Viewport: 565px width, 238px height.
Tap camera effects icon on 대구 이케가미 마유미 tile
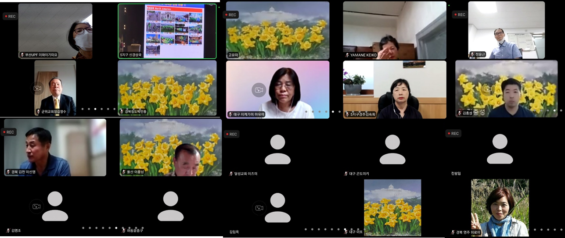pos(259,90)
